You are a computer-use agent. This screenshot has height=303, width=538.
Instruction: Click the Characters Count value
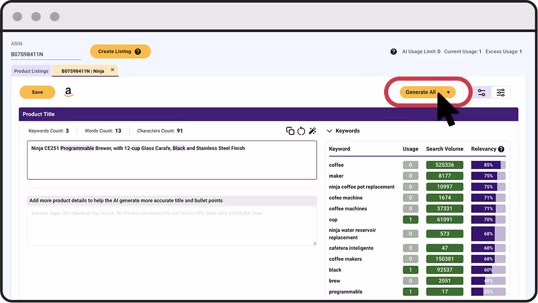pos(180,131)
